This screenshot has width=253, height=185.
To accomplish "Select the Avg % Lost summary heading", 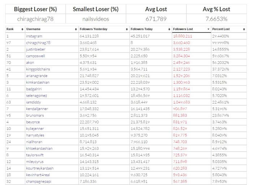I will coord(216,9).
